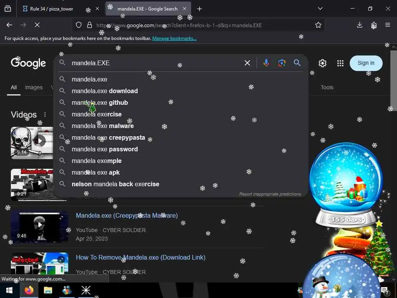Click the Sign in button

tap(366, 63)
